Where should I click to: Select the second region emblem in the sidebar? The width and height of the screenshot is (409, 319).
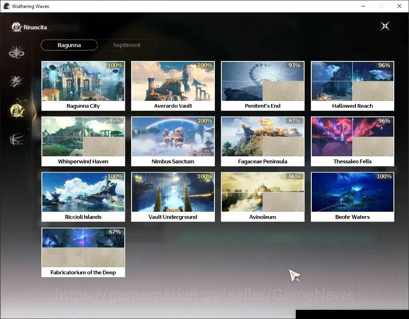click(x=16, y=81)
